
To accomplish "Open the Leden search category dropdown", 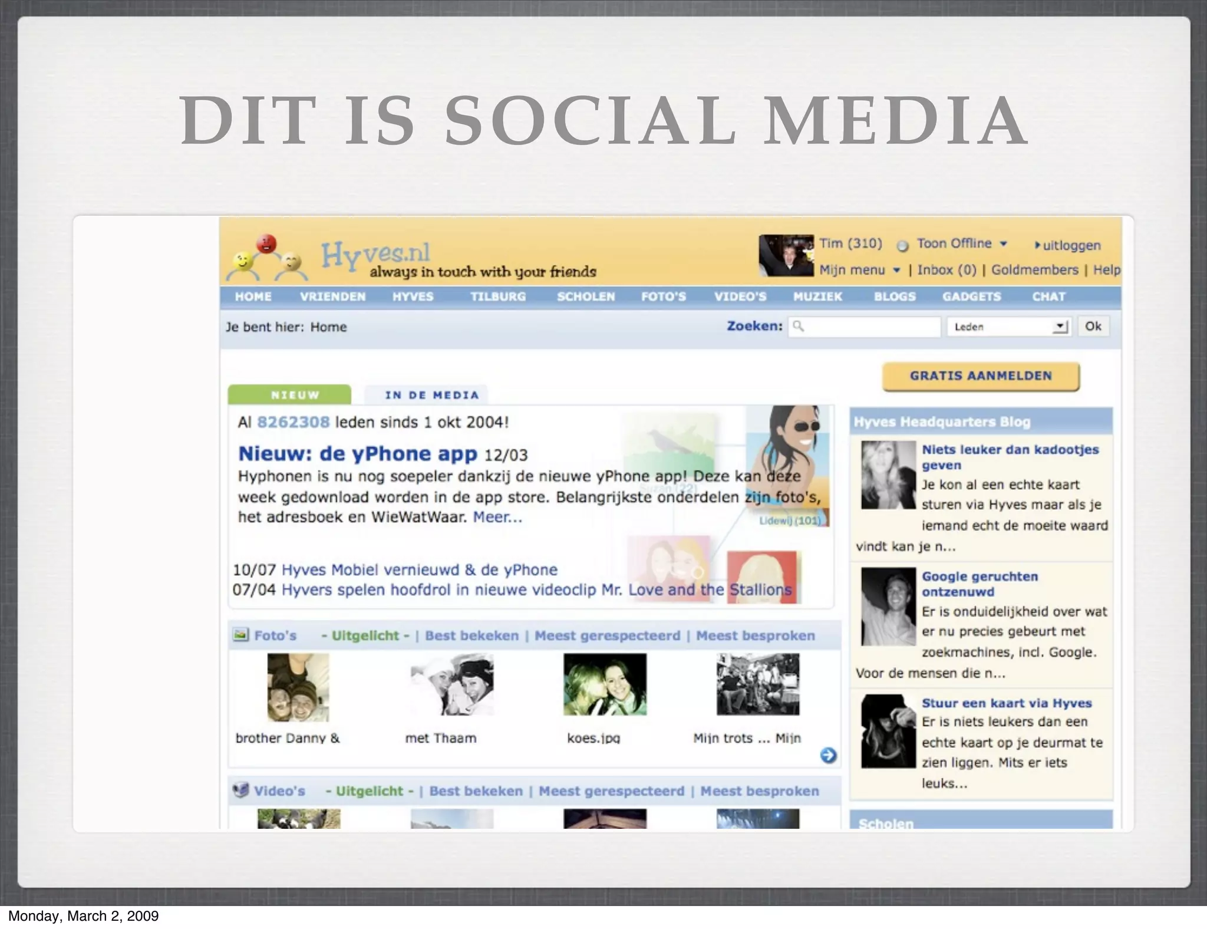I will tap(1009, 327).
